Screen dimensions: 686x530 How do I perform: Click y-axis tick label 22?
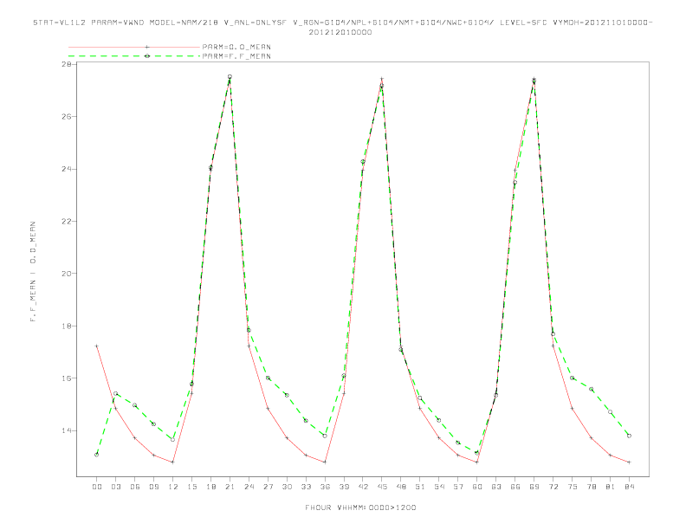[67, 222]
